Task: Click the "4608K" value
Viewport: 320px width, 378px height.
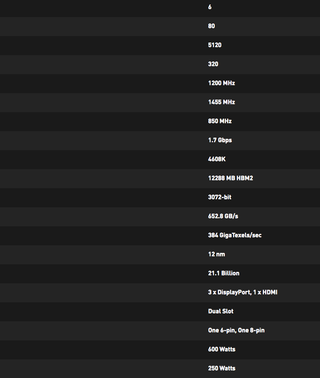Action: click(217, 159)
